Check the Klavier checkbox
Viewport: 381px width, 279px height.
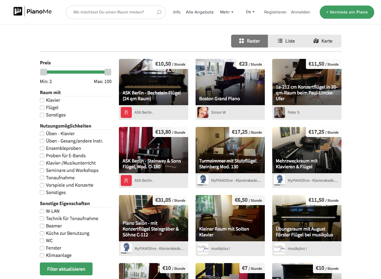[x=42, y=100]
